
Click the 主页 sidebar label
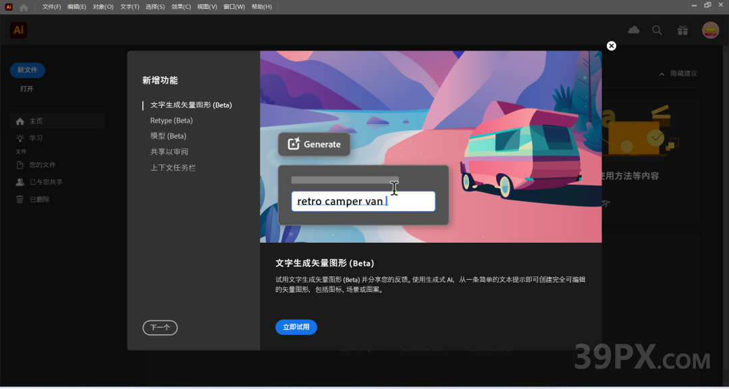click(36, 121)
